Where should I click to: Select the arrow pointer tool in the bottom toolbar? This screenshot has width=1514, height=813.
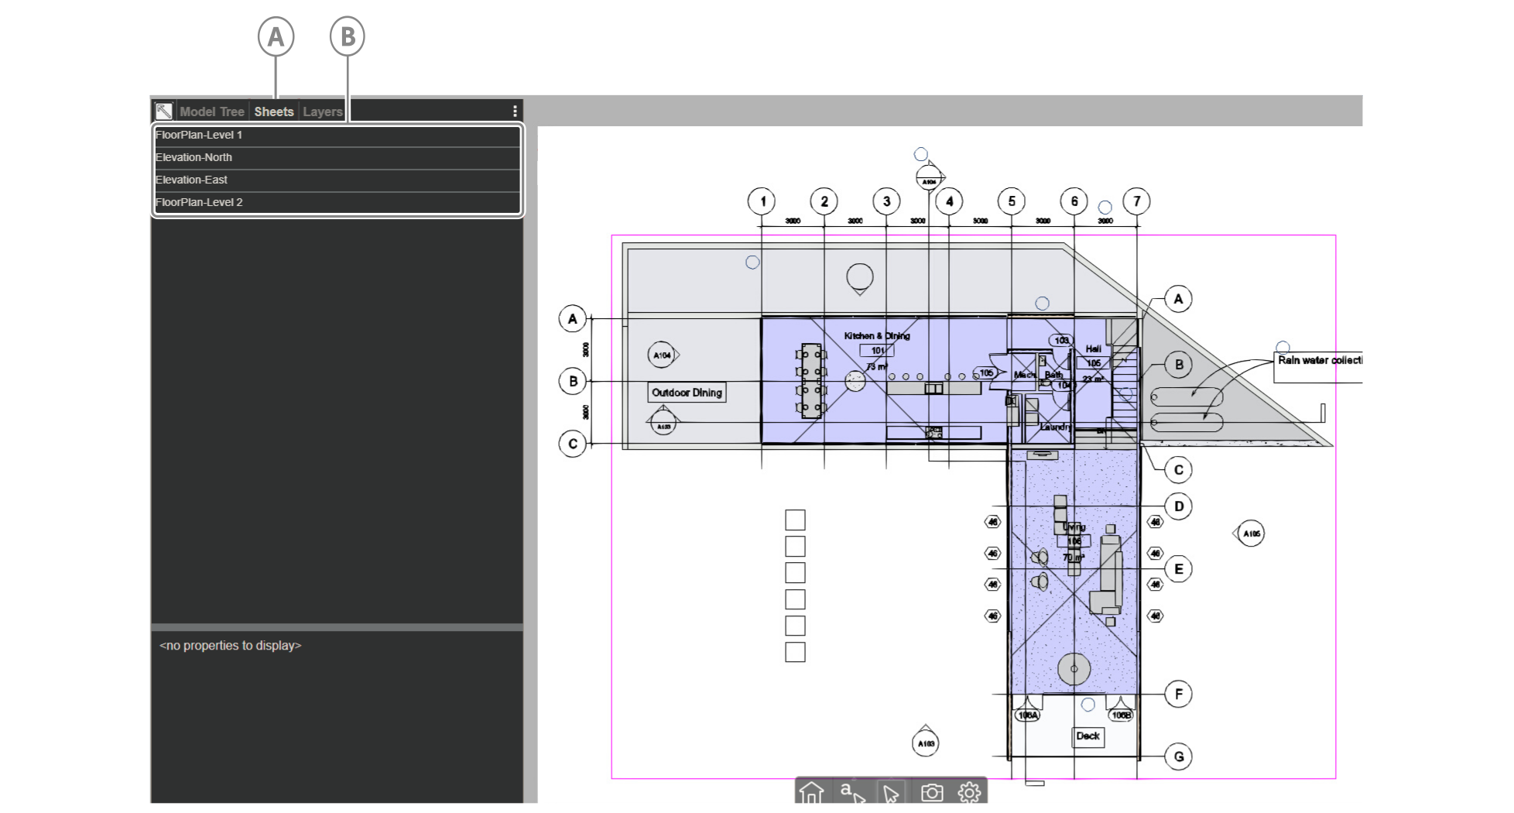click(890, 792)
